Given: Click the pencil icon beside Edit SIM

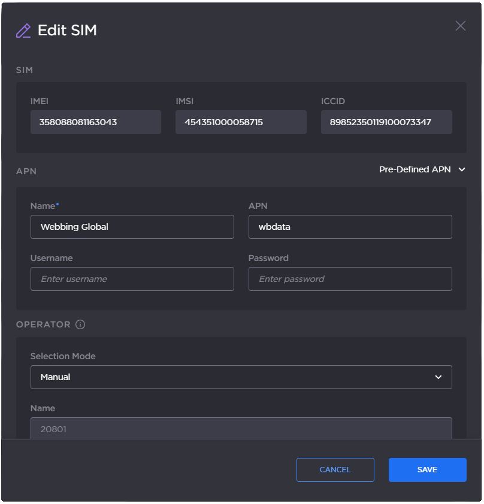Looking at the screenshot, I should [x=23, y=29].
